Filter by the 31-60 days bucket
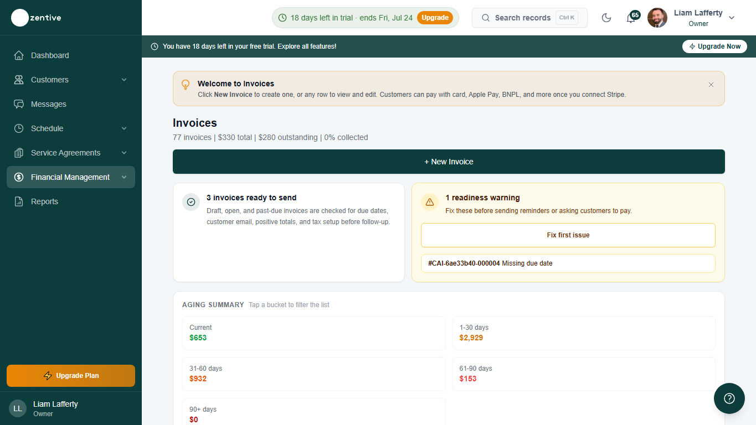The image size is (756, 425). pos(314,374)
